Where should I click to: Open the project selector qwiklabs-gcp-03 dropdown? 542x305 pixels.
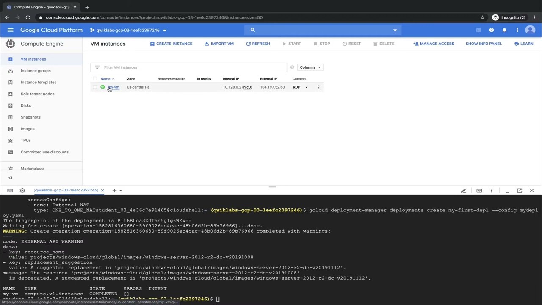(128, 30)
